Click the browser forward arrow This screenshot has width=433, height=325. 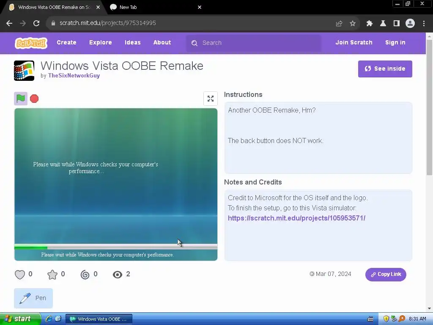pos(23,23)
